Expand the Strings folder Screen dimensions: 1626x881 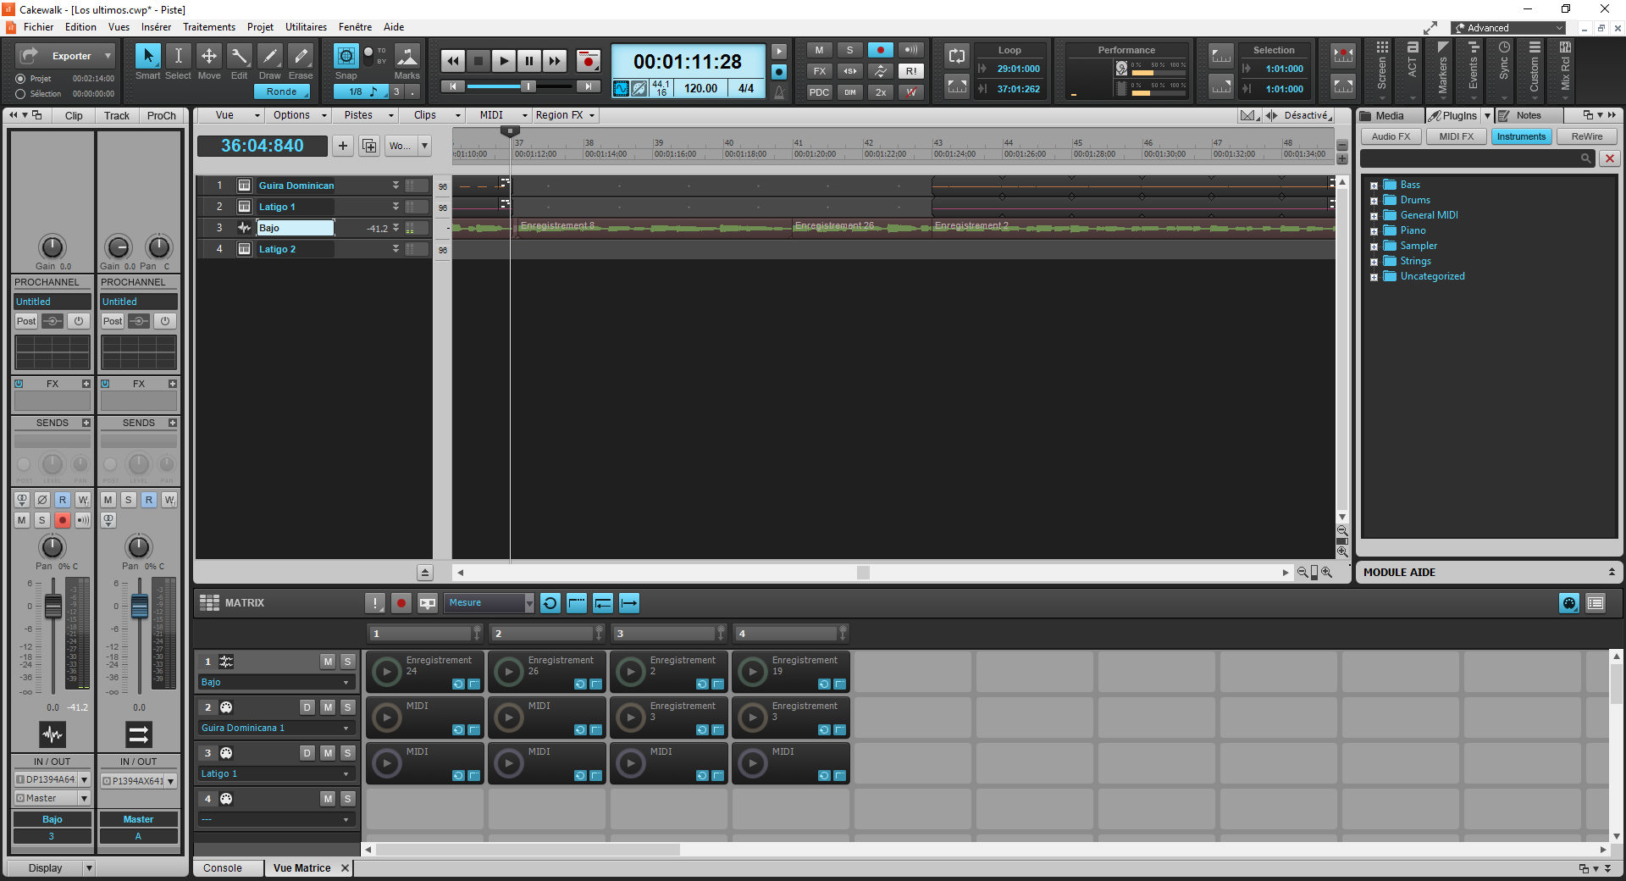pyautogui.click(x=1374, y=262)
